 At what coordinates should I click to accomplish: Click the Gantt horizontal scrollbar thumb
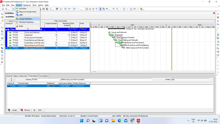(94, 72)
